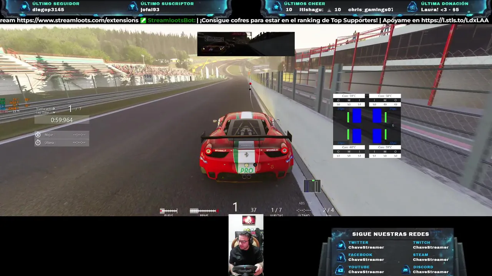The image size is (492, 276).
Task: Click the YouTube play icon
Action: (340, 270)
